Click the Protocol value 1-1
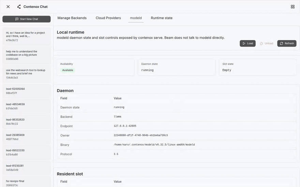 [x=116, y=154]
